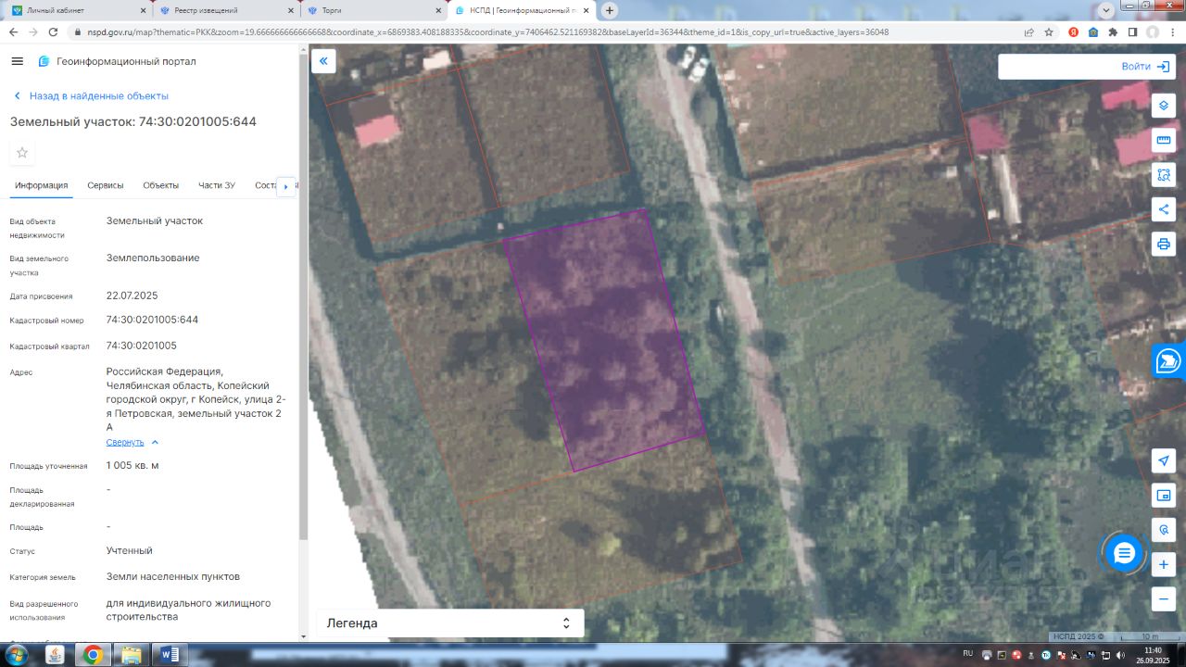Print the map

pyautogui.click(x=1164, y=244)
